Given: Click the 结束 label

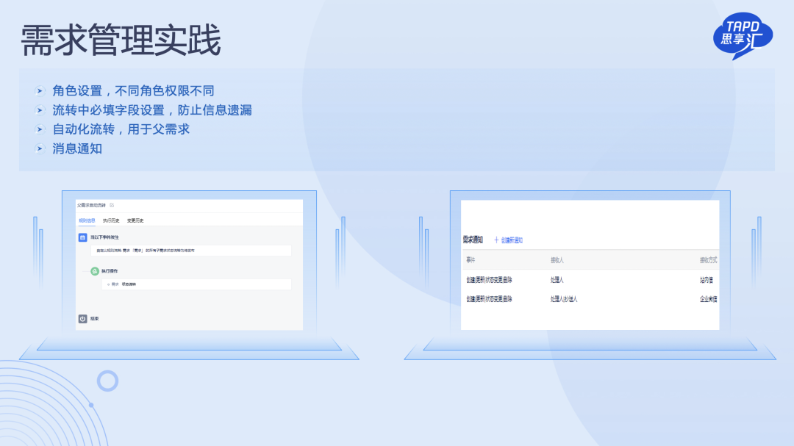Looking at the screenshot, I should pos(95,319).
